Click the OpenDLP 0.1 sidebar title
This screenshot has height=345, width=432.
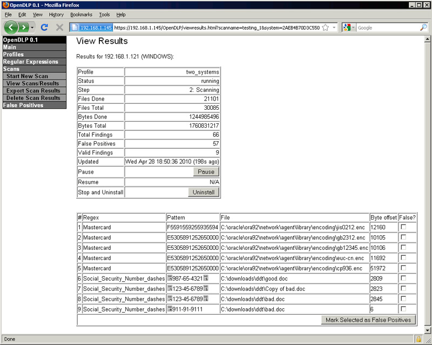[35, 39]
